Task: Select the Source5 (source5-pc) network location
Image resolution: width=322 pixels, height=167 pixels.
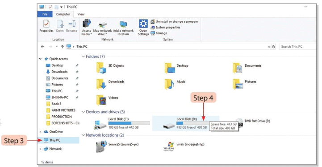Action: click(117, 147)
